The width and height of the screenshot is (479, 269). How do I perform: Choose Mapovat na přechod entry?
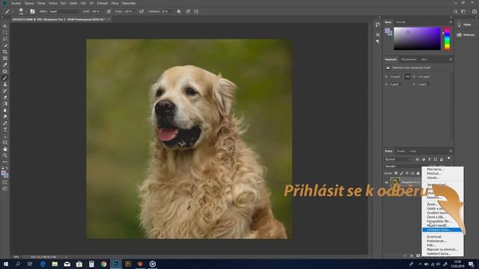point(442,249)
